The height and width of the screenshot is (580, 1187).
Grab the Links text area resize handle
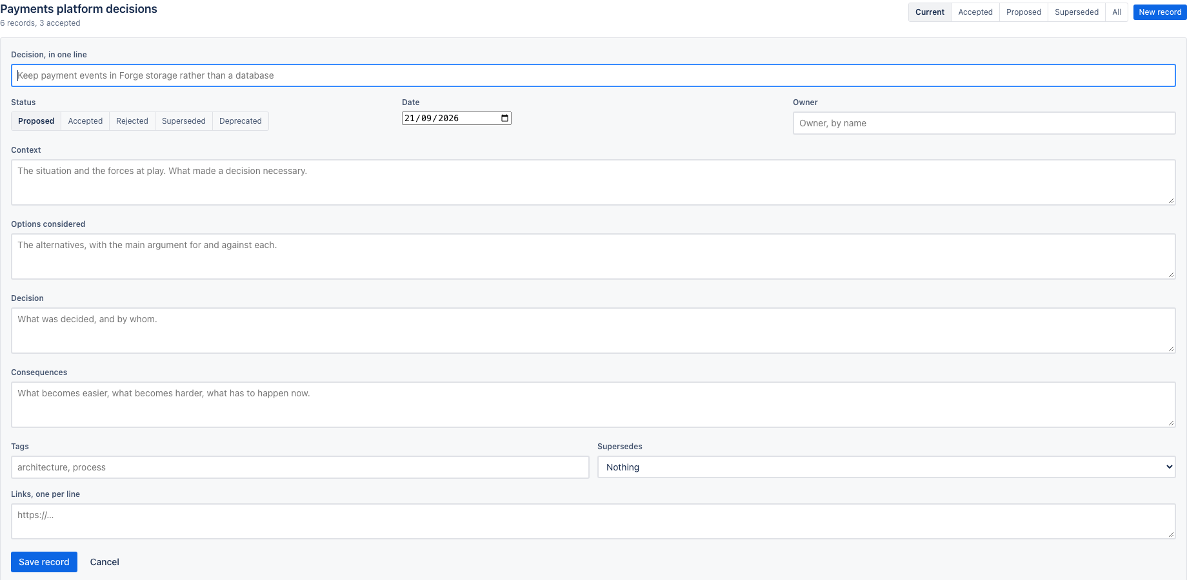(x=1170, y=534)
